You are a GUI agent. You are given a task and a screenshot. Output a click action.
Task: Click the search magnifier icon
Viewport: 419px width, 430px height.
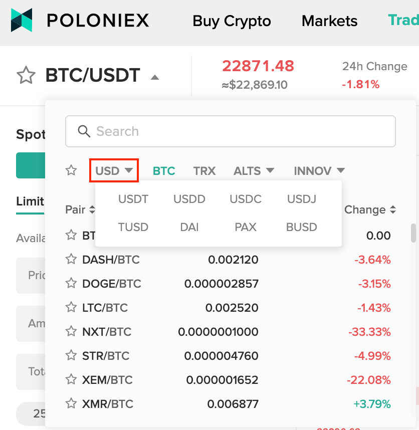pyautogui.click(x=84, y=131)
